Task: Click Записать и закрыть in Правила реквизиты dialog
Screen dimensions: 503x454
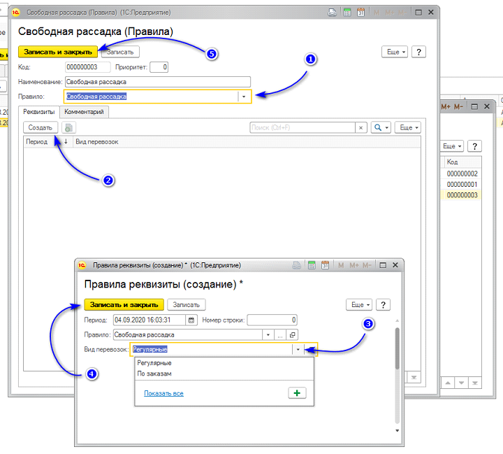Action: (124, 305)
